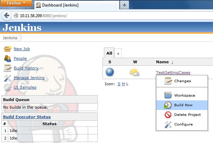Click the New Job box icon
Screen dimensions: 213x143
tap(7, 49)
